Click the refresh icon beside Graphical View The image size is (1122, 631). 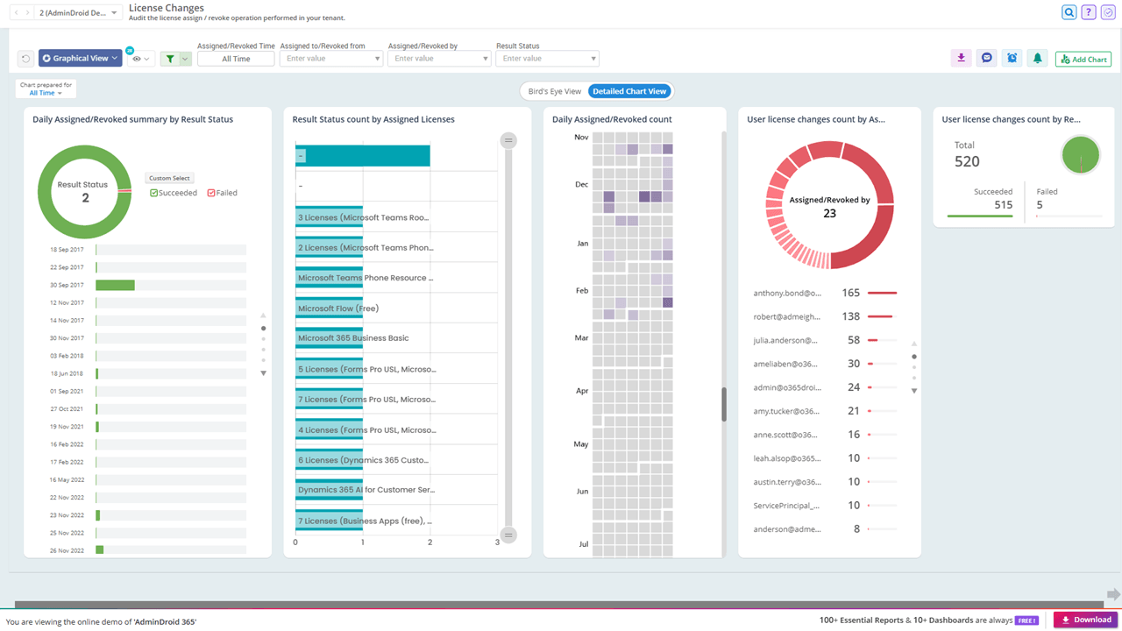pyautogui.click(x=25, y=59)
